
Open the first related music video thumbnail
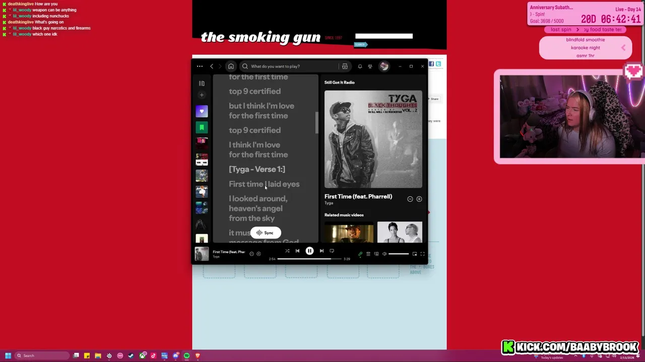[x=349, y=232]
